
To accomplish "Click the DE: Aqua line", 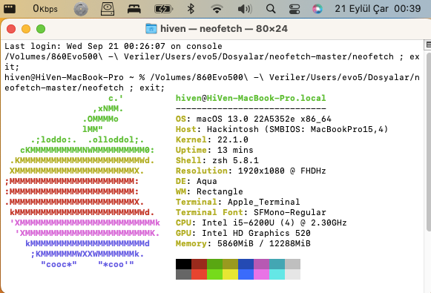I will click(197, 181).
